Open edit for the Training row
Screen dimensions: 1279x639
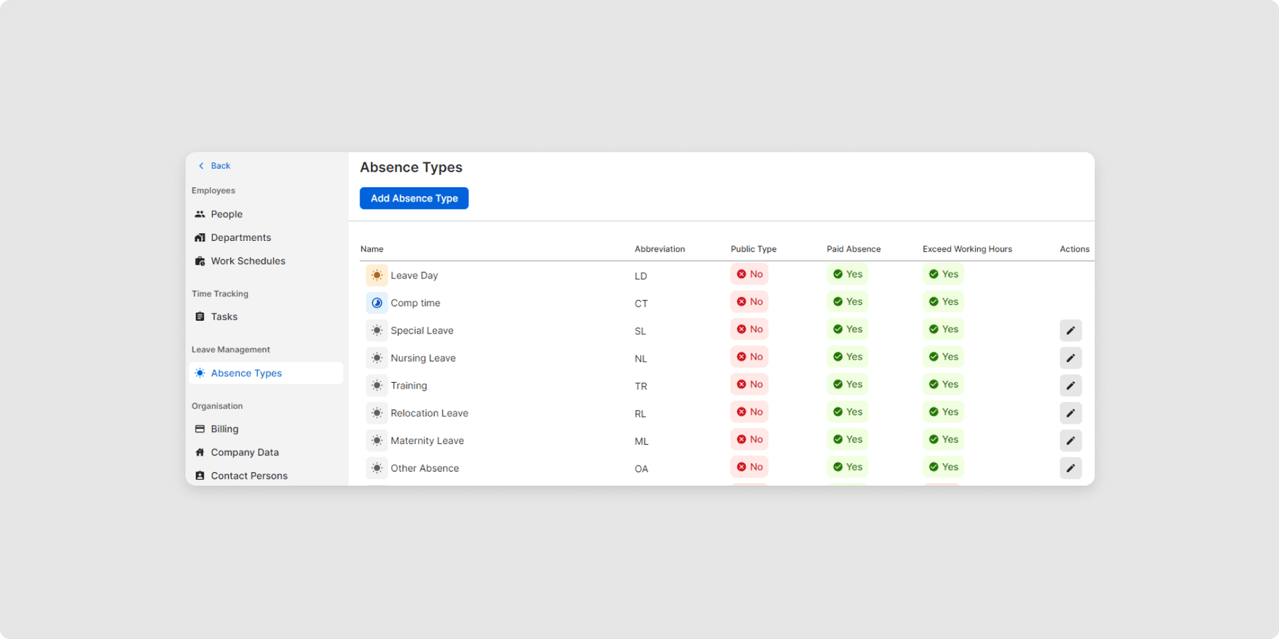pyautogui.click(x=1070, y=386)
